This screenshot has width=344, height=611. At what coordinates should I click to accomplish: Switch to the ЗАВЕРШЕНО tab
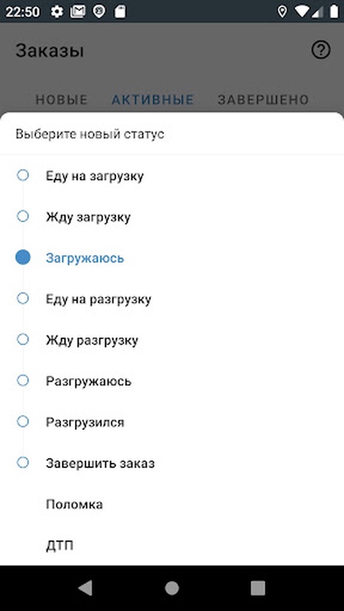pos(263,100)
